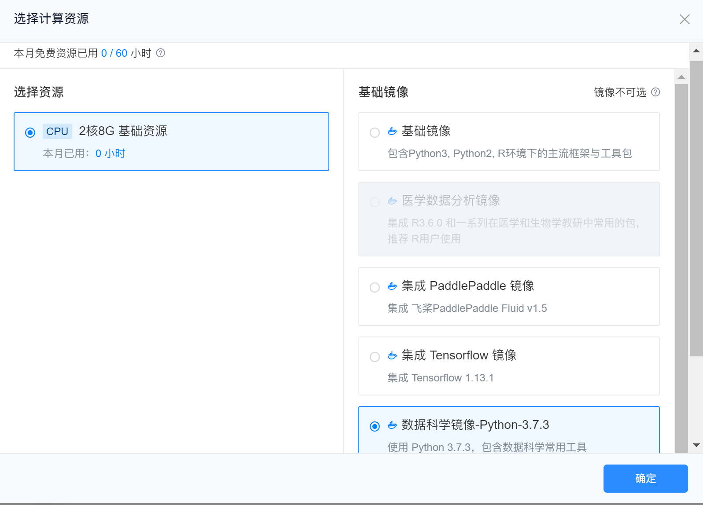Click the 选择资源 section heading
This screenshot has height=505, width=703.
pyautogui.click(x=39, y=92)
